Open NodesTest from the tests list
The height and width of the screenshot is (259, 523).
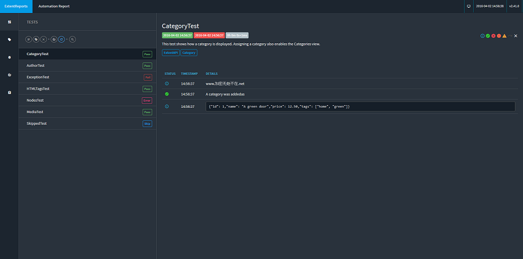click(x=35, y=100)
